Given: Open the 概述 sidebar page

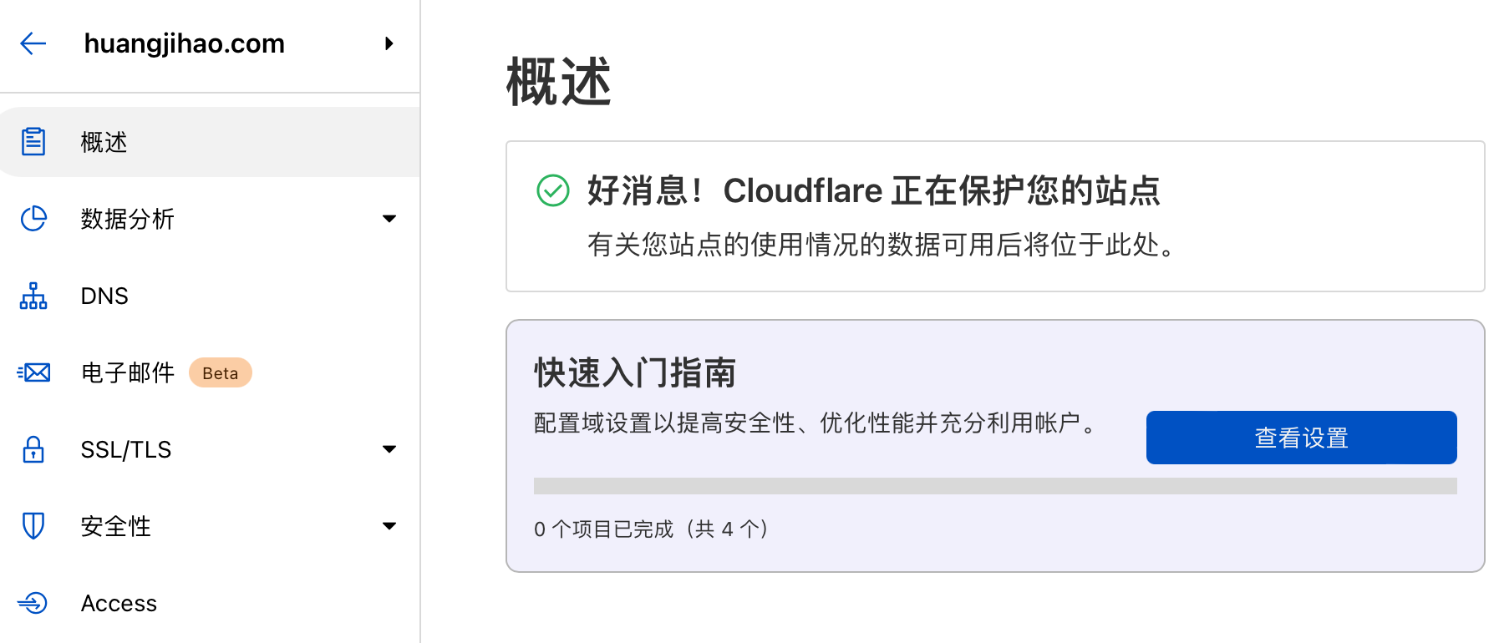Looking at the screenshot, I should (x=103, y=141).
